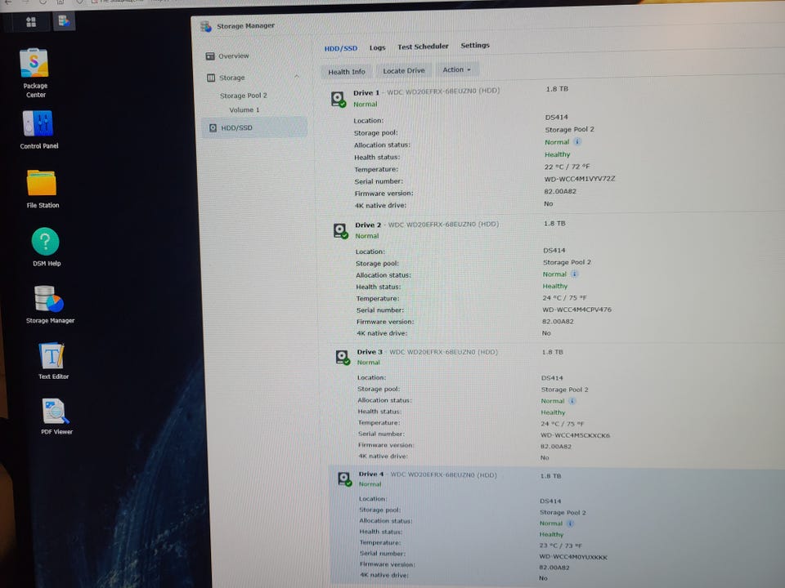This screenshot has width=785, height=588.
Task: Click the Storage Manager window title
Action: click(x=245, y=25)
